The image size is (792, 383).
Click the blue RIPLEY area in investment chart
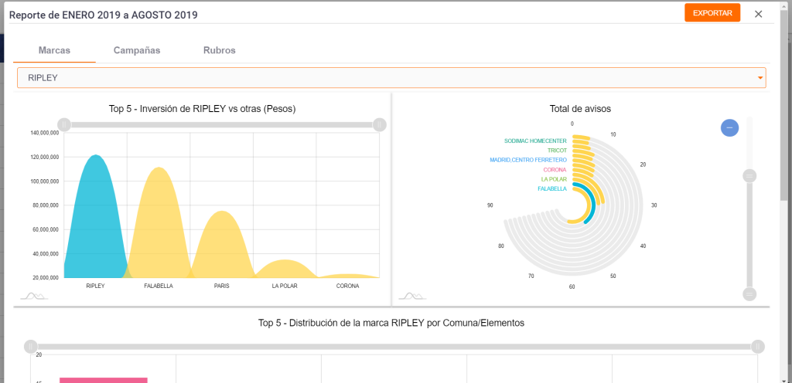point(95,222)
